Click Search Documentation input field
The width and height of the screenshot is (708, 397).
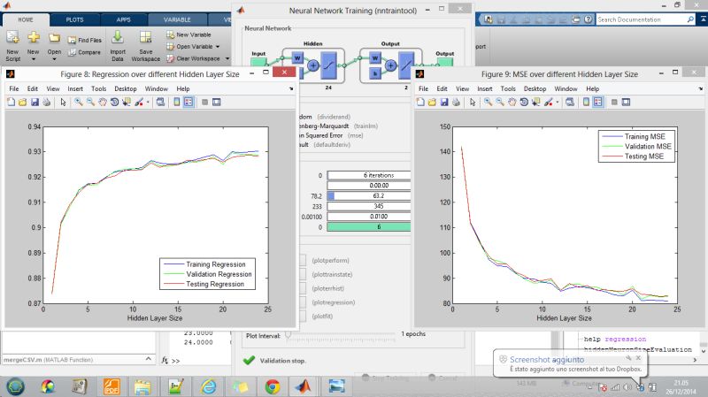coord(641,19)
